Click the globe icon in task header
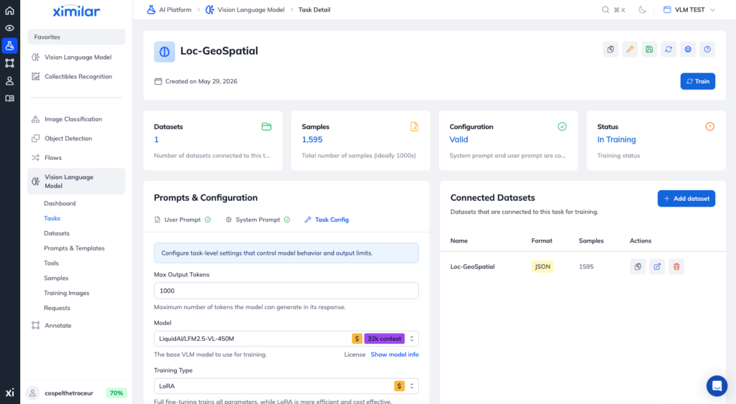 click(x=688, y=50)
